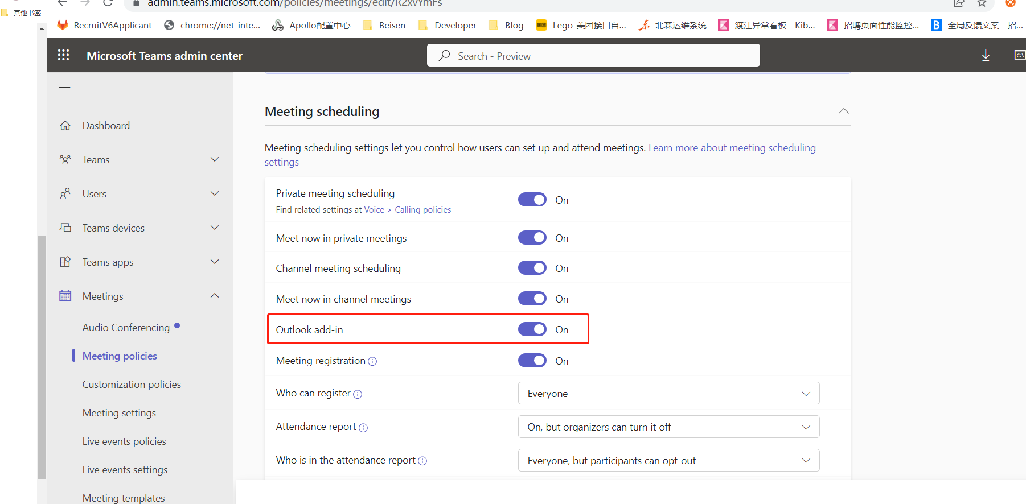Open 渡江异常看板 bookmark
Viewport: 1026px width, 504px height.
pyautogui.click(x=766, y=25)
